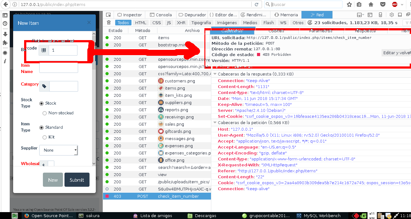This screenshot has width=411, height=219.
Task: Open the Editor de estilos tab
Action: pyautogui.click(x=223, y=15)
